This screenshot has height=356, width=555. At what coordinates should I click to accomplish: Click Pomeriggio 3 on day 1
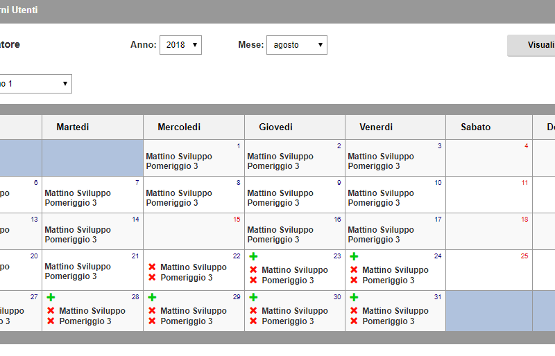click(172, 166)
